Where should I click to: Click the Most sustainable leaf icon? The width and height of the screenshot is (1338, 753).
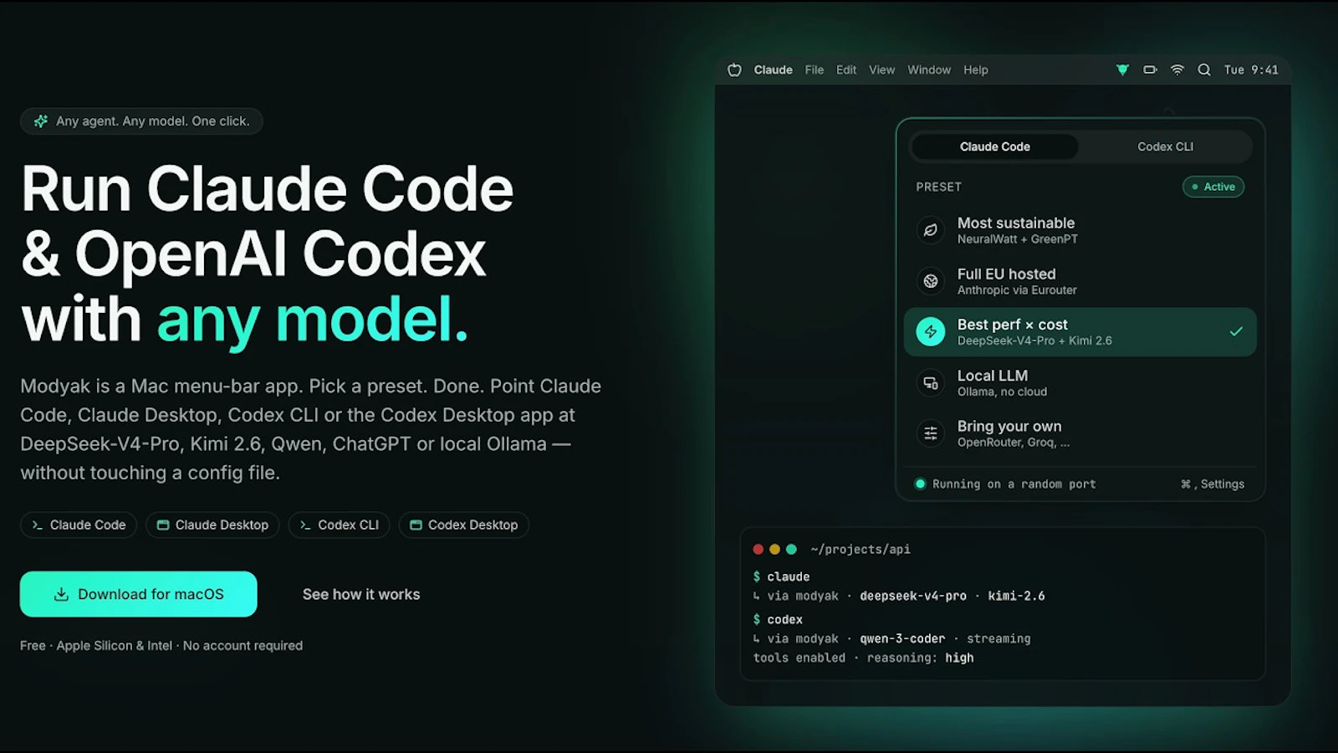[930, 230]
